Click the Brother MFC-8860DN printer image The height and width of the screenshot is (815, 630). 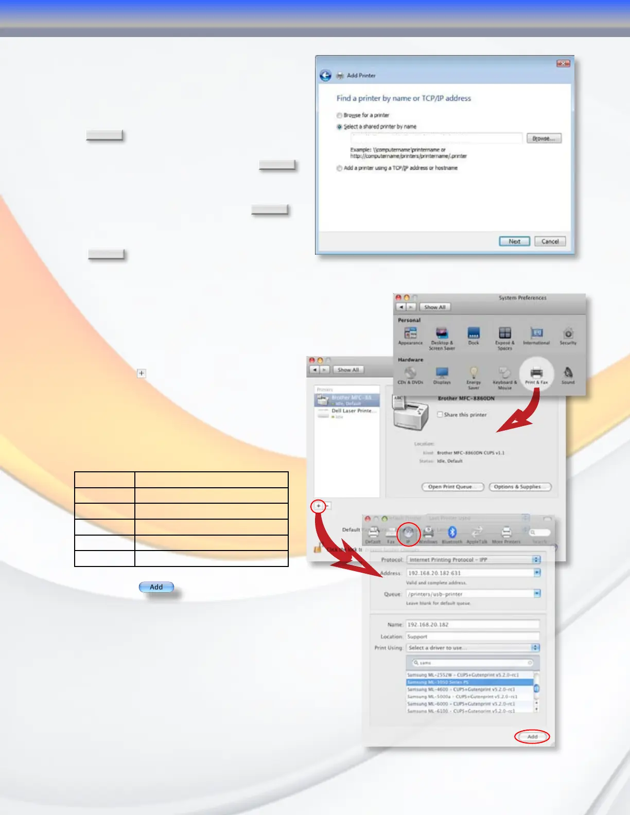point(410,413)
